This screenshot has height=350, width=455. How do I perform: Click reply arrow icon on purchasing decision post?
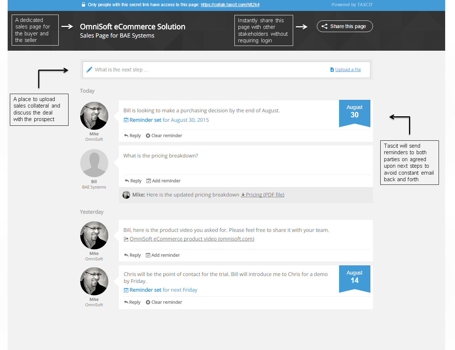[126, 136]
